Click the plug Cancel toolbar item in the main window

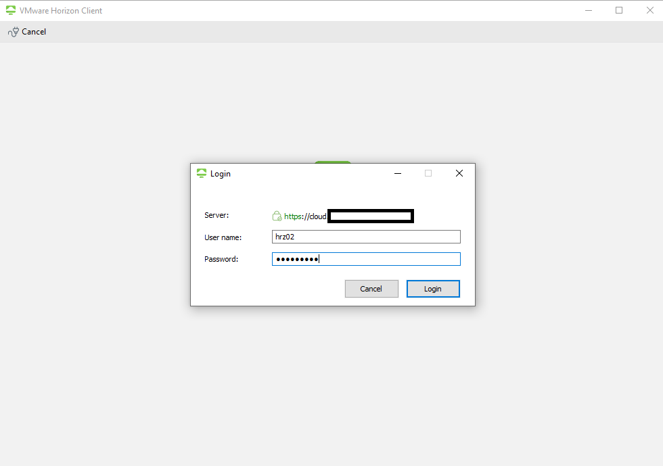[x=27, y=32]
